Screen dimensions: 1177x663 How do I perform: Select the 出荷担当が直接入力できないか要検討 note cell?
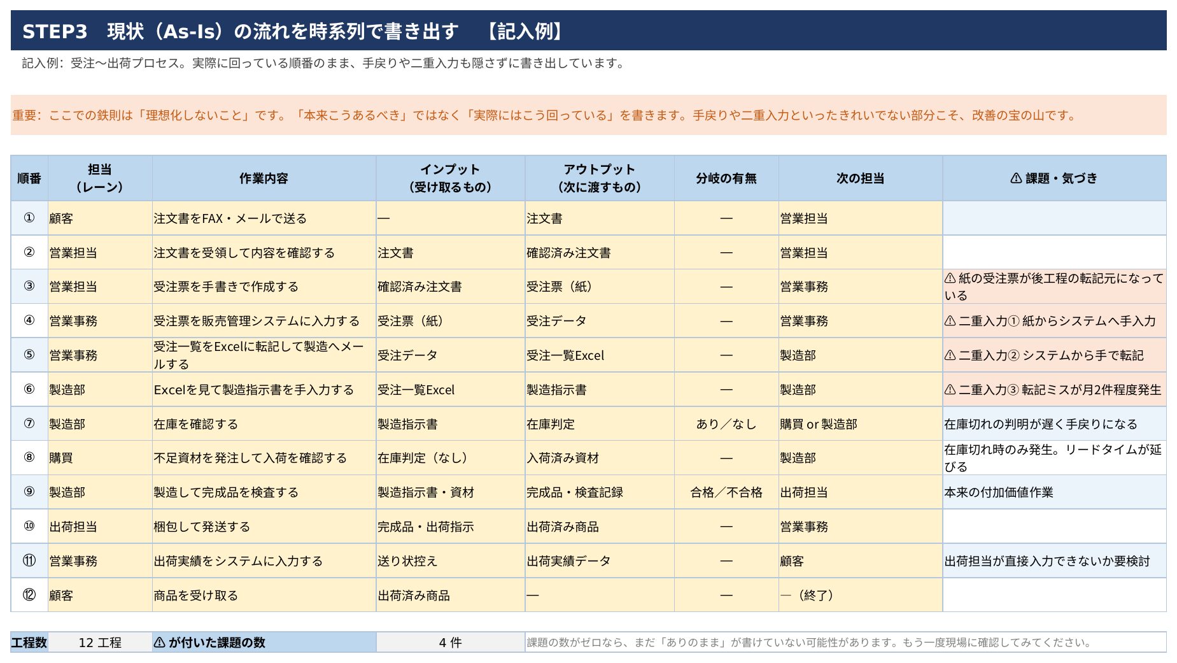pyautogui.click(x=1054, y=560)
